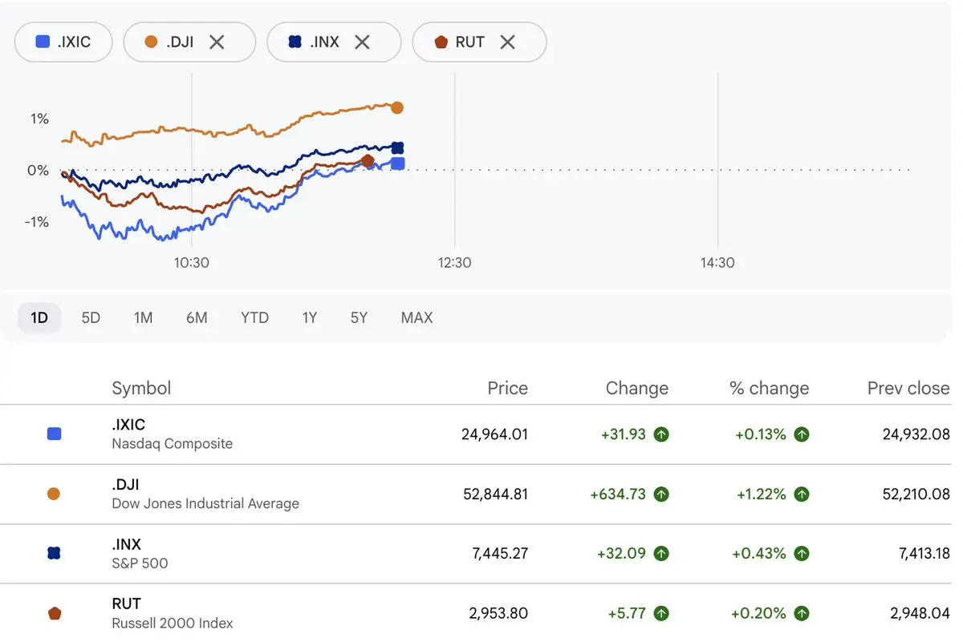Screen dimensions: 963x642
Task: Click the orange circle icon in the .DJI chip
Action: [x=151, y=42]
